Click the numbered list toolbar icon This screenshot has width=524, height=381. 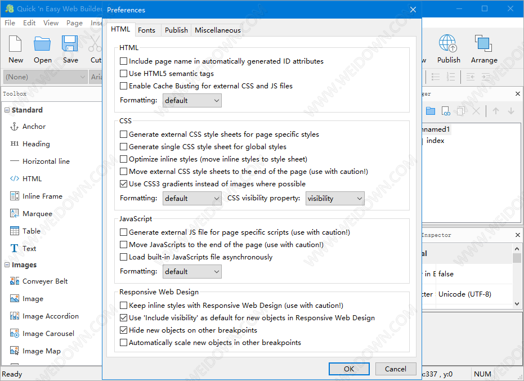click(x=450, y=77)
